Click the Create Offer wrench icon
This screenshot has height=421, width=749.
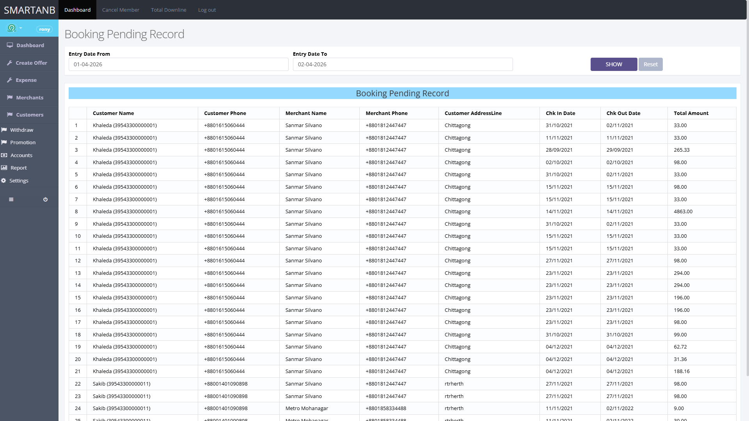click(x=10, y=63)
